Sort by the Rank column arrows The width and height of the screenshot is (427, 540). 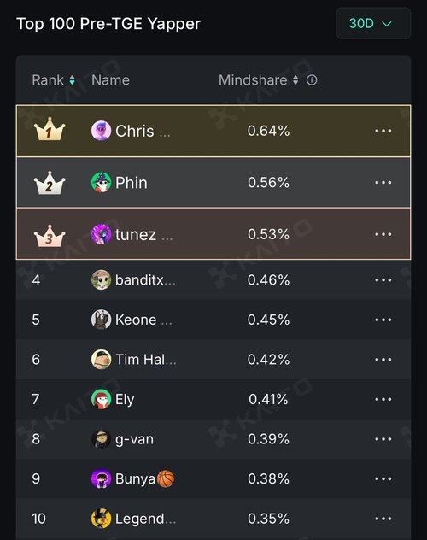tap(73, 80)
